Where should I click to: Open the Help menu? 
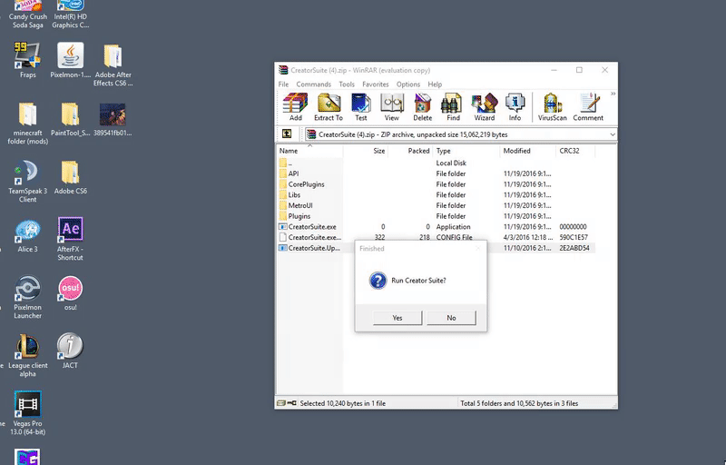(x=435, y=84)
